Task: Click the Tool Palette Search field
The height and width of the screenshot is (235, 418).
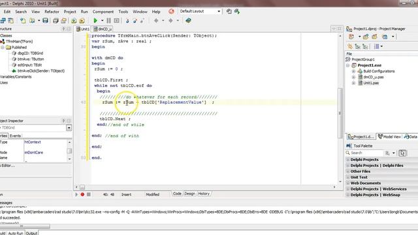Action: click(x=364, y=153)
